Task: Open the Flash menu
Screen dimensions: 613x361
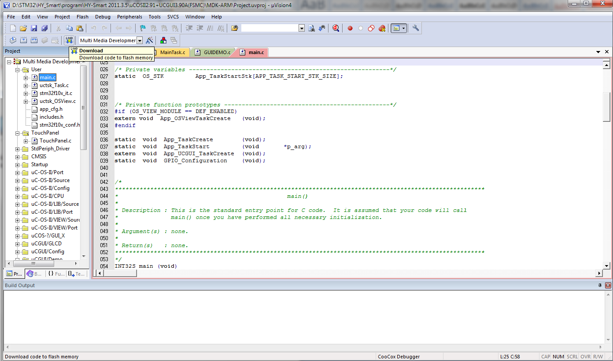Action: point(82,17)
